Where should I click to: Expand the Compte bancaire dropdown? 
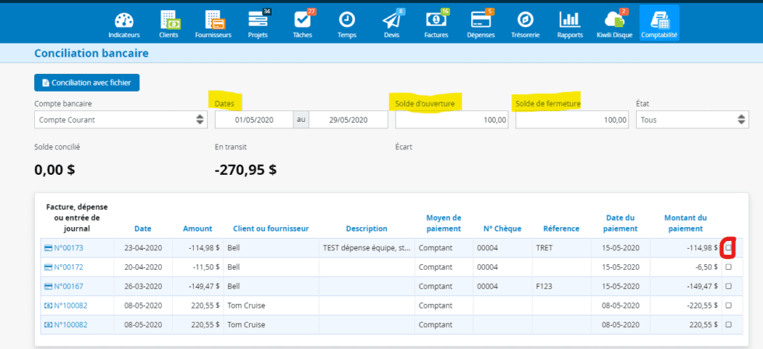120,120
